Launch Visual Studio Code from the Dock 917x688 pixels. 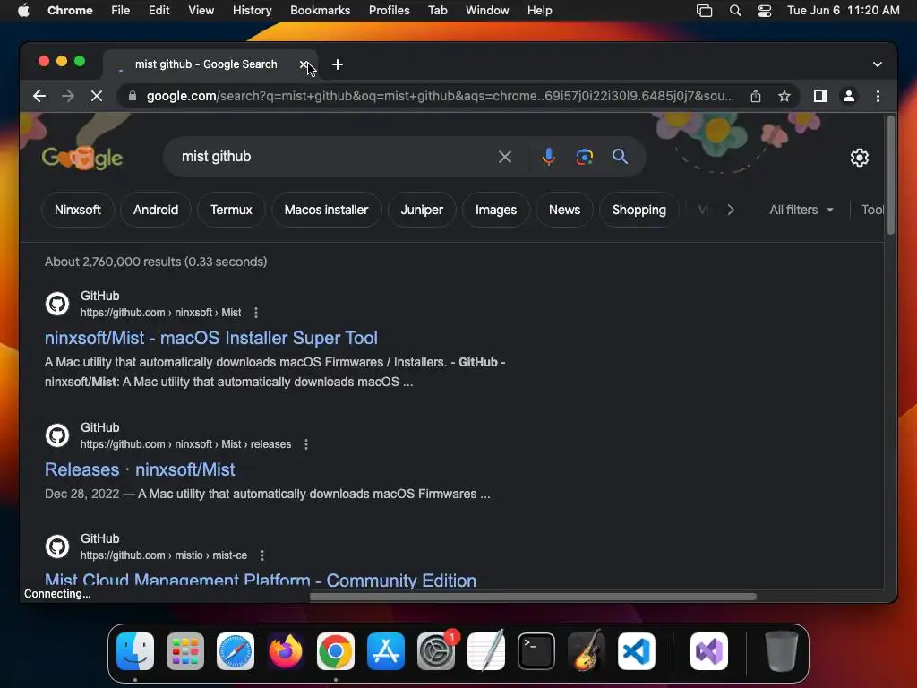click(x=637, y=651)
